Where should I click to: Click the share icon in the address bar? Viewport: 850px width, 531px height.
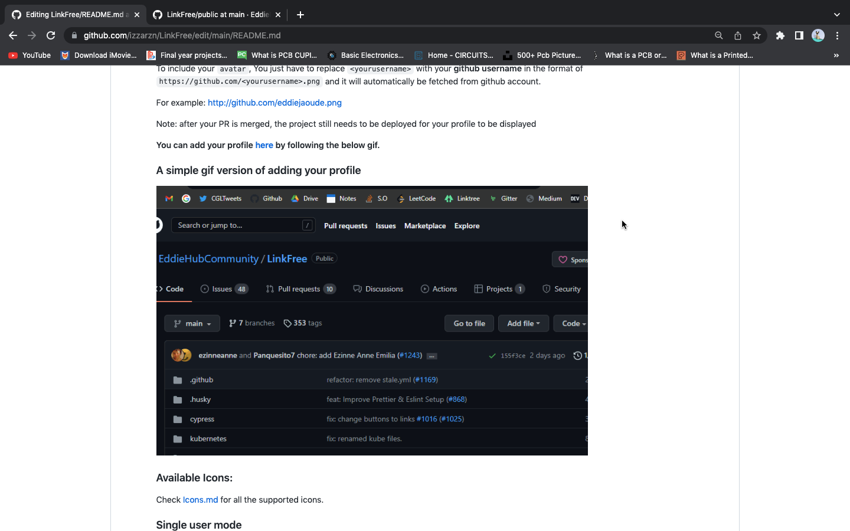[x=737, y=35]
